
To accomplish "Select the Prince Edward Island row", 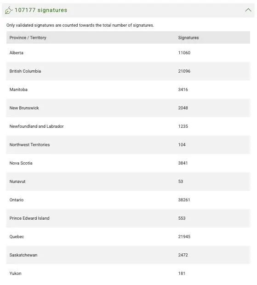I will pyautogui.click(x=128, y=218).
